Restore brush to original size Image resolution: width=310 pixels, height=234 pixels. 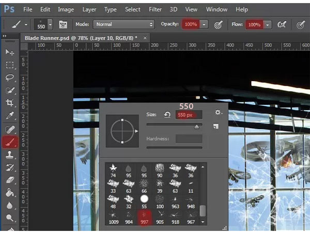point(167,115)
